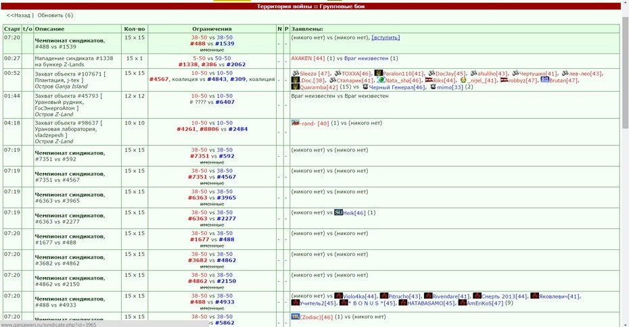The width and height of the screenshot is (629, 327).
Task: Open (Zodiac)[46] player profile
Action: (317, 317)
